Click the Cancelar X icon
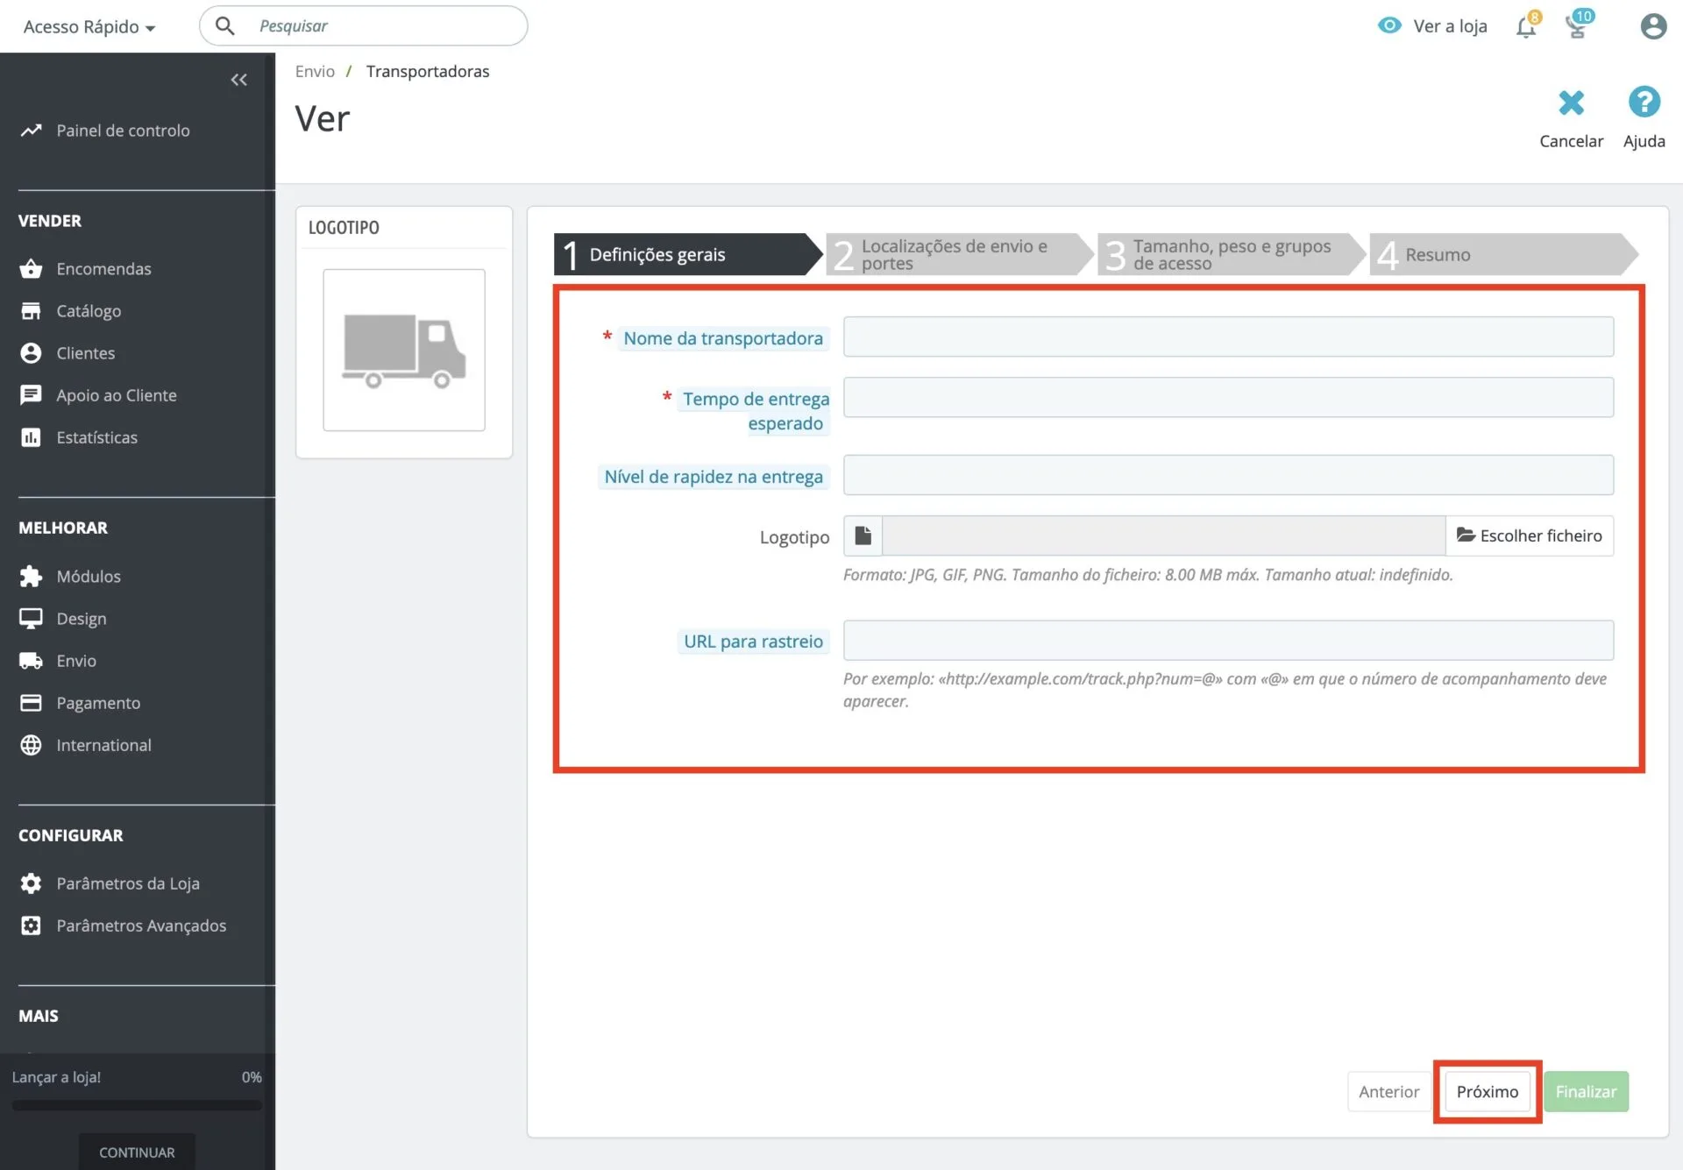The image size is (1683, 1170). (x=1571, y=103)
